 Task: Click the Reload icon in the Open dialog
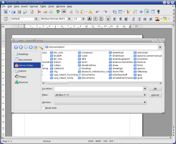[x=31, y=47]
